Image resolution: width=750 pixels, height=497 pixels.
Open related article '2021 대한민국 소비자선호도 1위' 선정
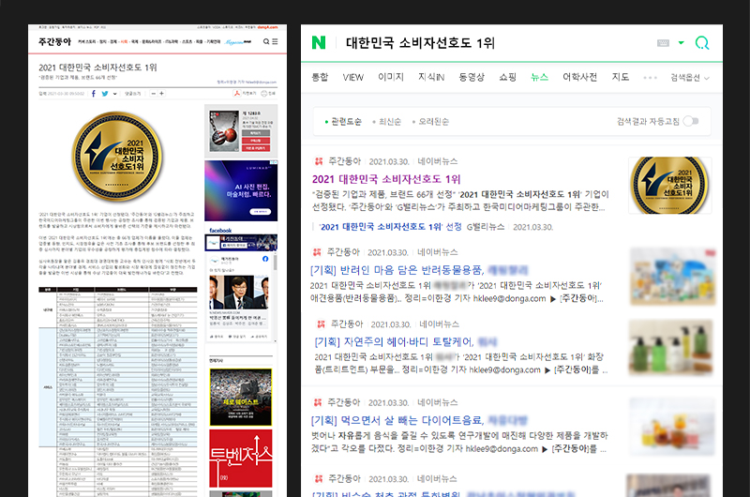coord(390,227)
